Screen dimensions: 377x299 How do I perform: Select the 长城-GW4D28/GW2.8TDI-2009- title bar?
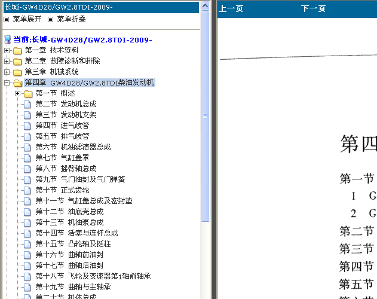pyautogui.click(x=101, y=7)
